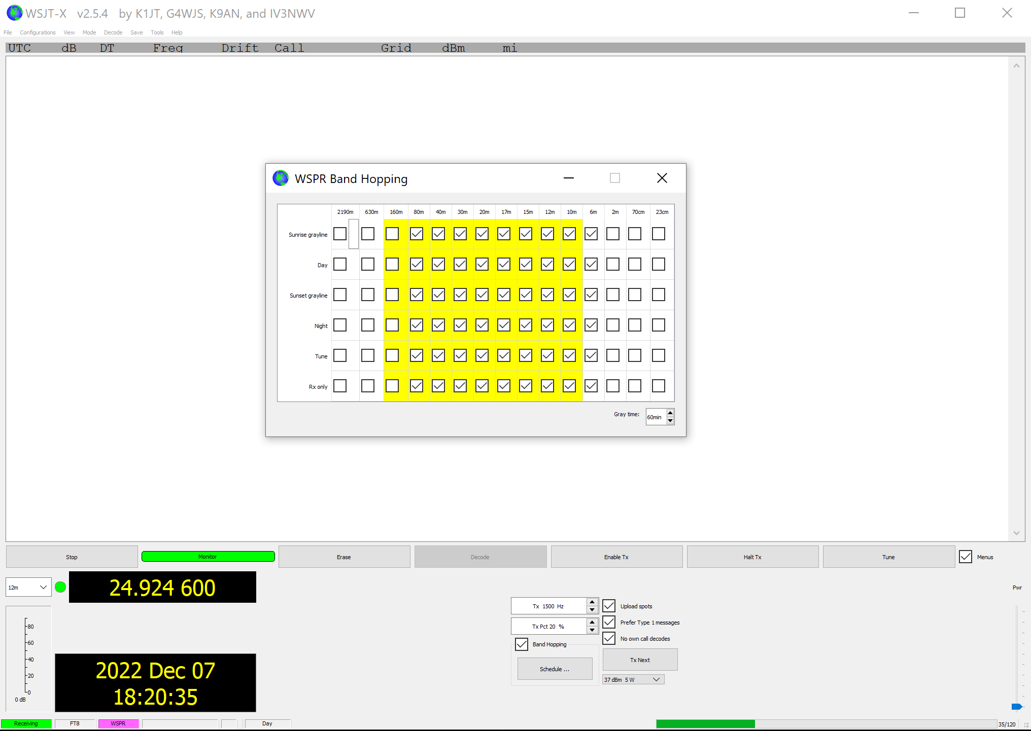Click the green receive status indicator dot
This screenshot has height=731, width=1031.
click(x=60, y=587)
